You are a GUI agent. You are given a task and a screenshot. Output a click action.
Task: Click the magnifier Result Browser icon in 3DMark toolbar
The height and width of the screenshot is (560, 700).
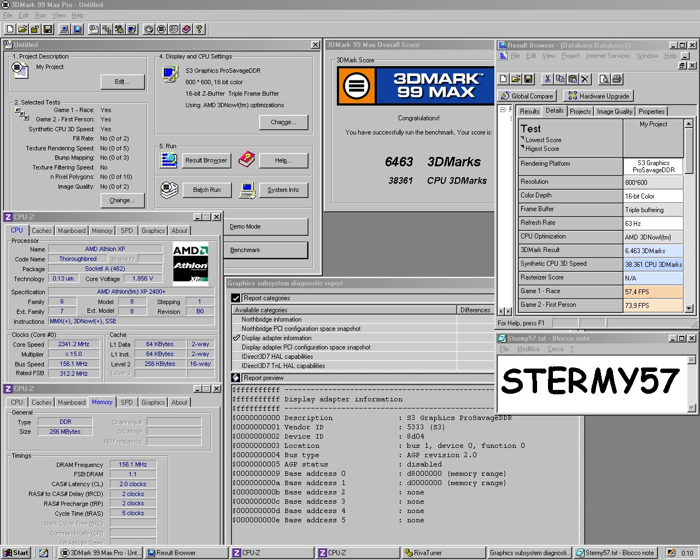(77, 29)
